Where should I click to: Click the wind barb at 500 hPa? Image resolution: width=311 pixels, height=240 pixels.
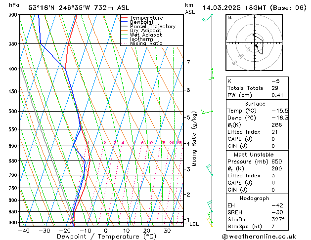click(x=207, y=112)
